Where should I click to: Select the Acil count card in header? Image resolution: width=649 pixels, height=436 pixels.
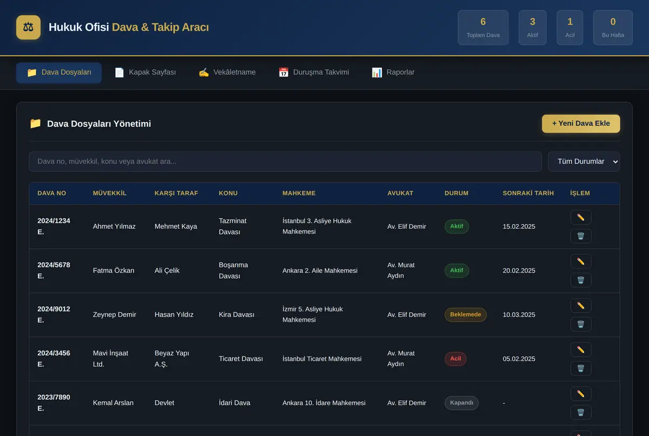point(570,28)
